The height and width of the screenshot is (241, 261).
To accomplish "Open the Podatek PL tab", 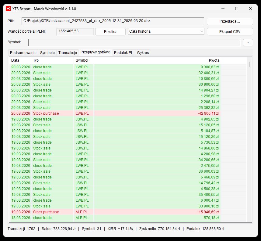I will pos(124,52).
